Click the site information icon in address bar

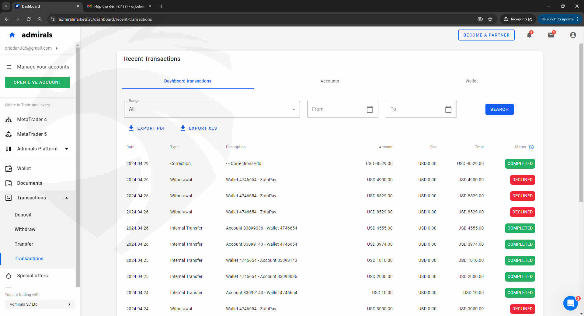[53, 19]
